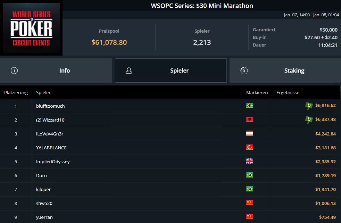341x223 pixels.
Task: Click the Spieler column header
Action: (x=43, y=92)
